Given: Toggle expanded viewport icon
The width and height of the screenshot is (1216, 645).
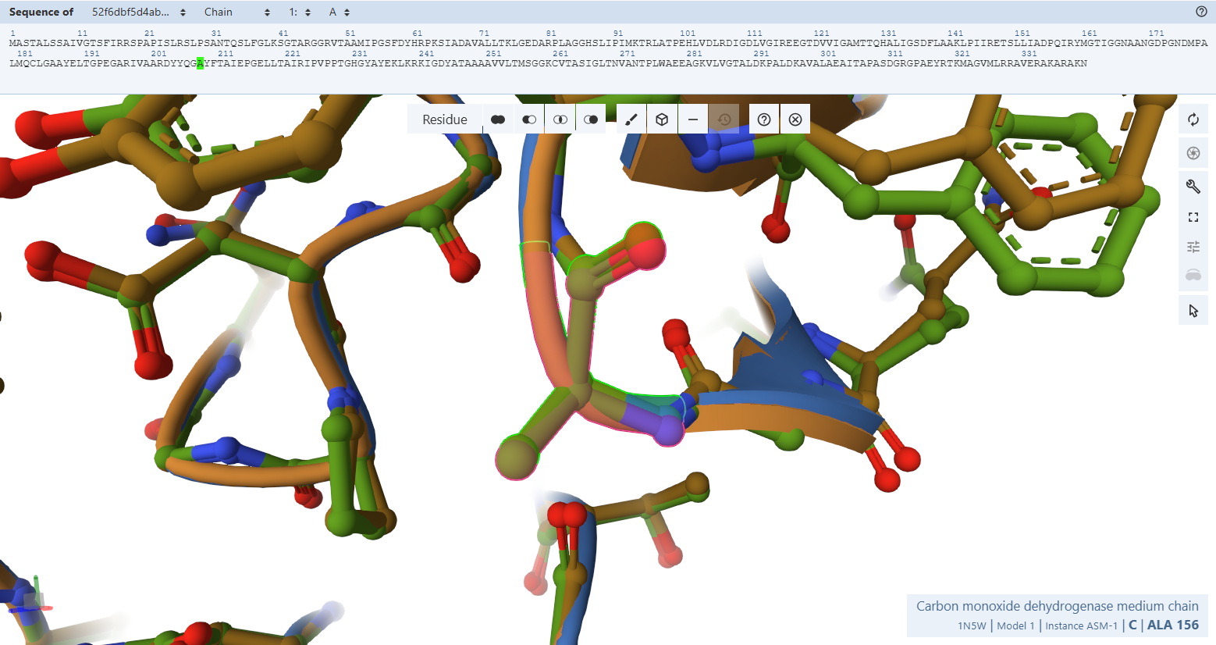Looking at the screenshot, I should pos(1193,216).
